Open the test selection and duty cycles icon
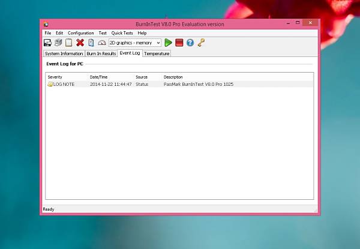Screen dimensions: 360x249 pyautogui.click(x=91, y=43)
